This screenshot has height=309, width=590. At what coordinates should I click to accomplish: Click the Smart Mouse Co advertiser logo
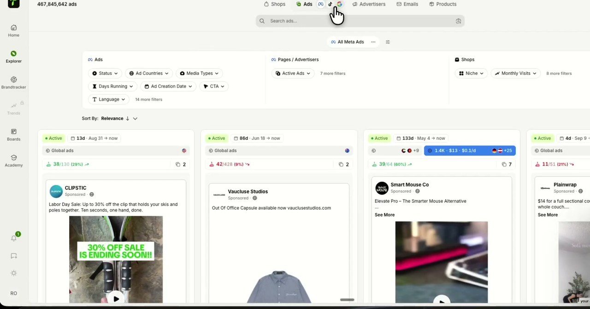(x=382, y=188)
